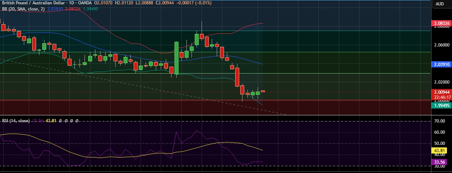The width and height of the screenshot is (452, 173).
Task: Select the most recent candle on the chart
Action: click(x=263, y=91)
